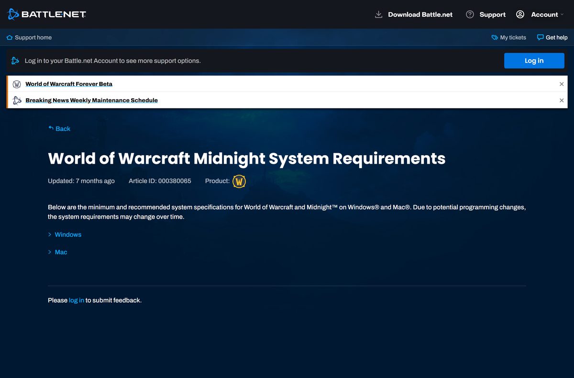The width and height of the screenshot is (574, 378).
Task: Click the Account avatar icon
Action: click(520, 14)
